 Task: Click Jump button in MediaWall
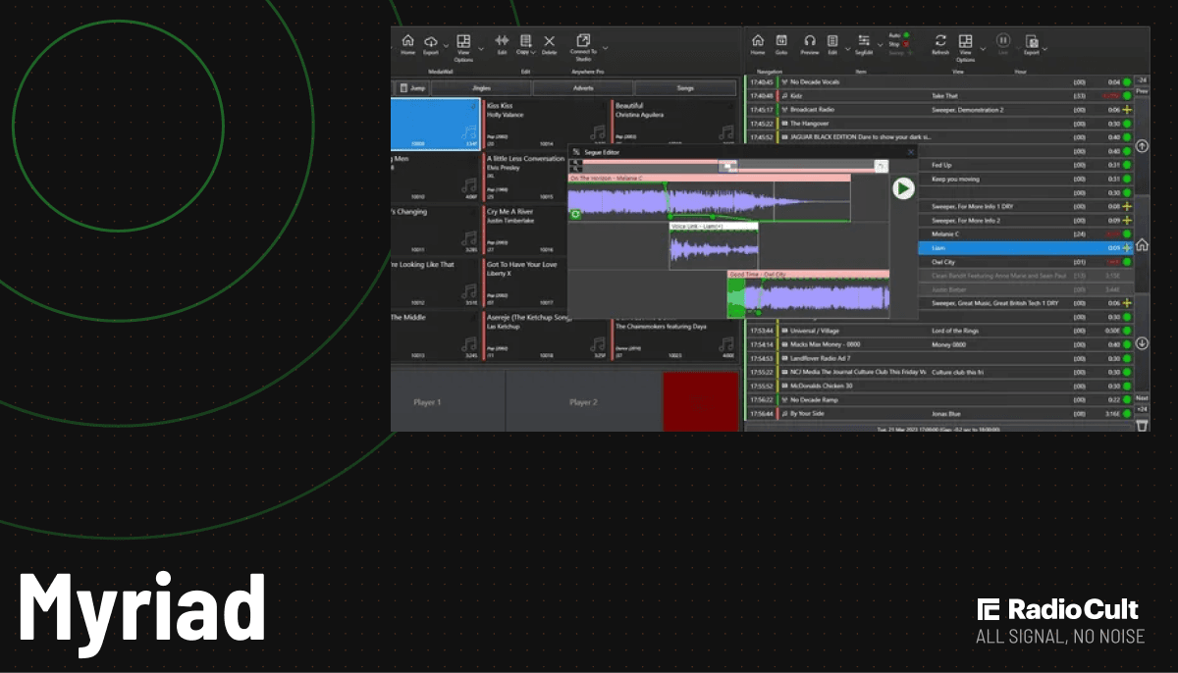(412, 88)
